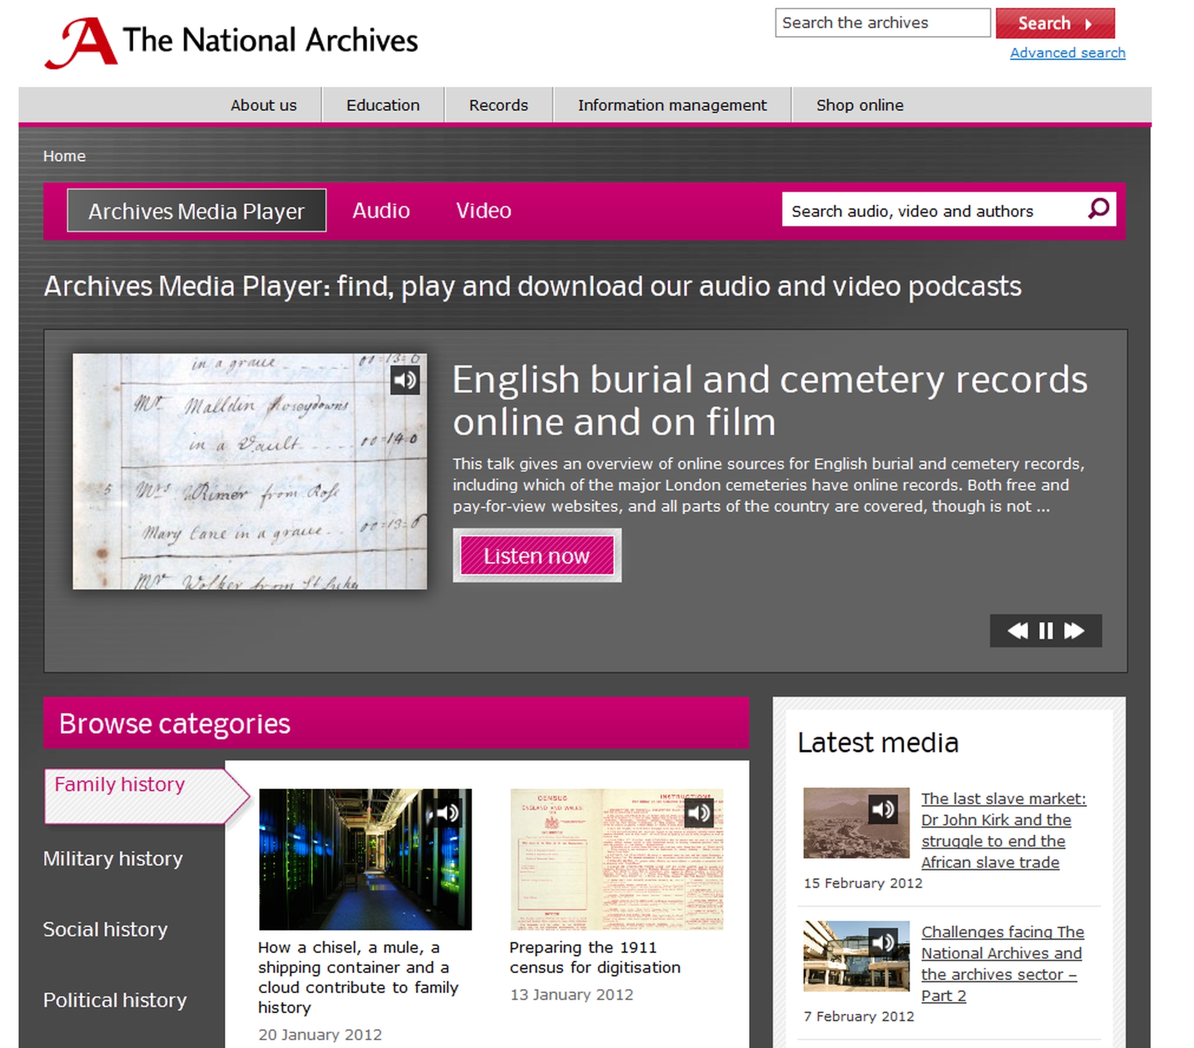Open 'How a chisel, a mule' podcast title
The width and height of the screenshot is (1194, 1048).
(358, 977)
